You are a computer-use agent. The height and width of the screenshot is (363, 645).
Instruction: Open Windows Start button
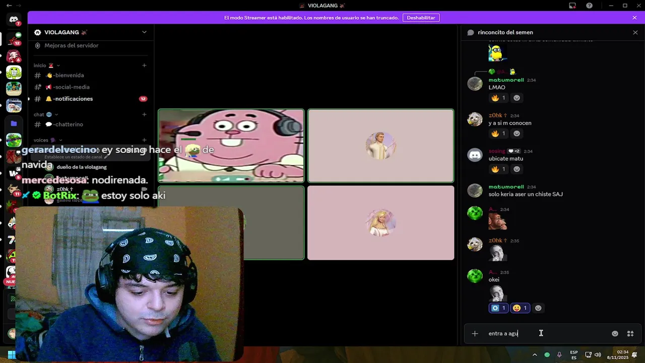(11, 355)
